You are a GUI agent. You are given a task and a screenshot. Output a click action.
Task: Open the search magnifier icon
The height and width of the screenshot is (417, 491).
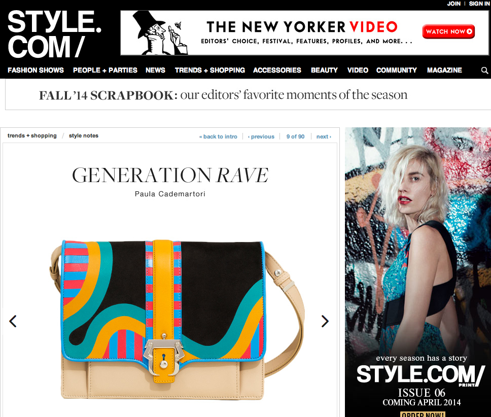[484, 71]
